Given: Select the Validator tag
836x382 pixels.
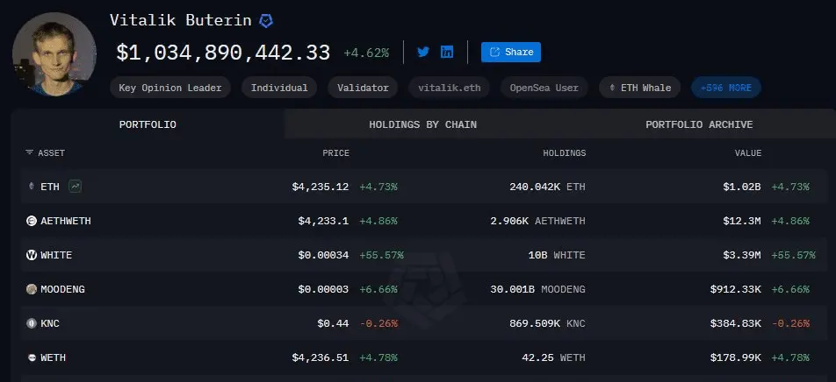Looking at the screenshot, I should [363, 88].
